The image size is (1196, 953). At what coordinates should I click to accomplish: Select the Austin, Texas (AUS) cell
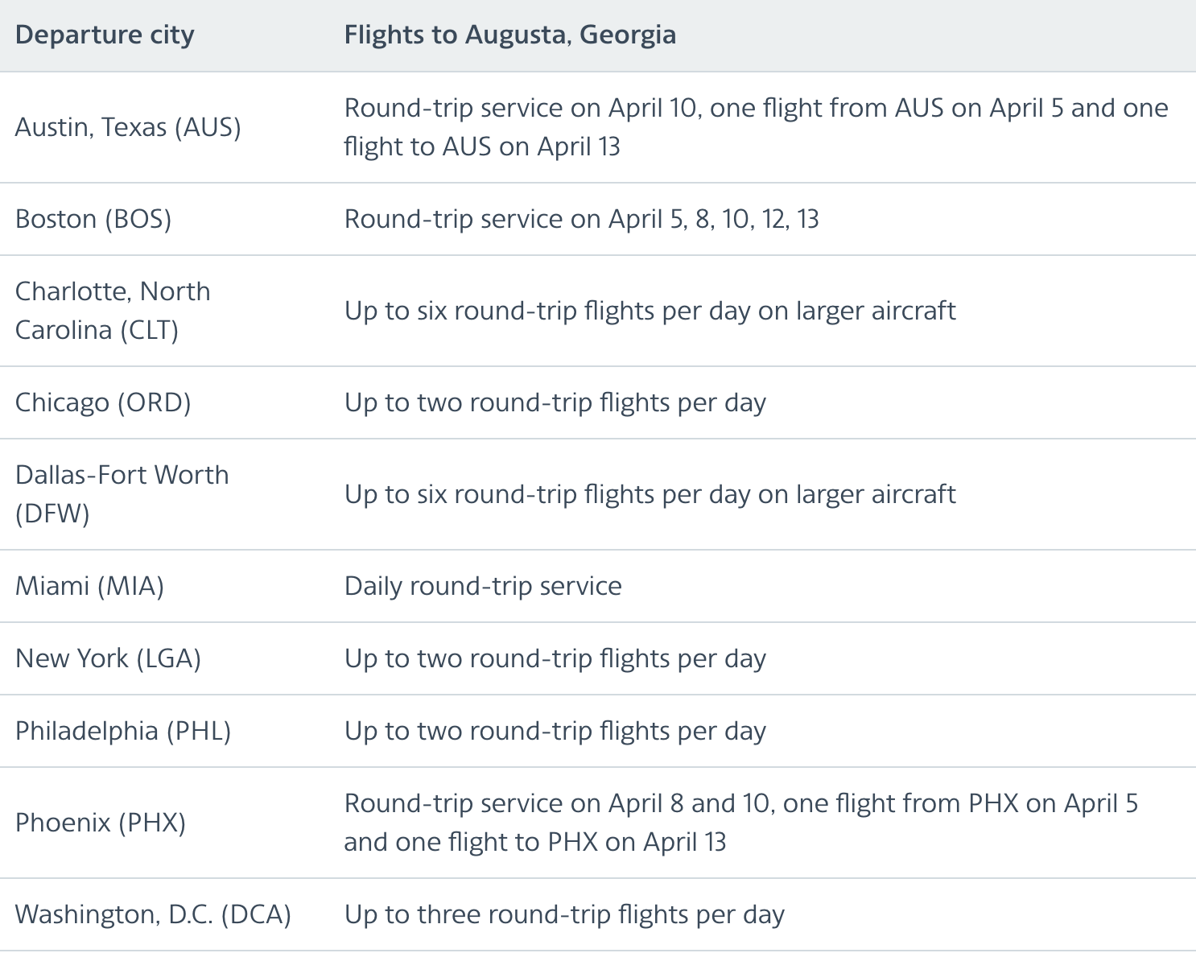(128, 127)
